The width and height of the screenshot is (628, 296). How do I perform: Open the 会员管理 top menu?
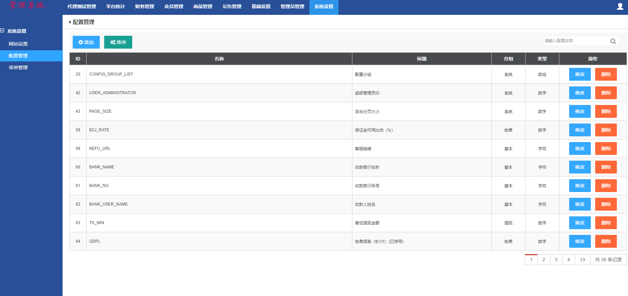pyautogui.click(x=173, y=7)
